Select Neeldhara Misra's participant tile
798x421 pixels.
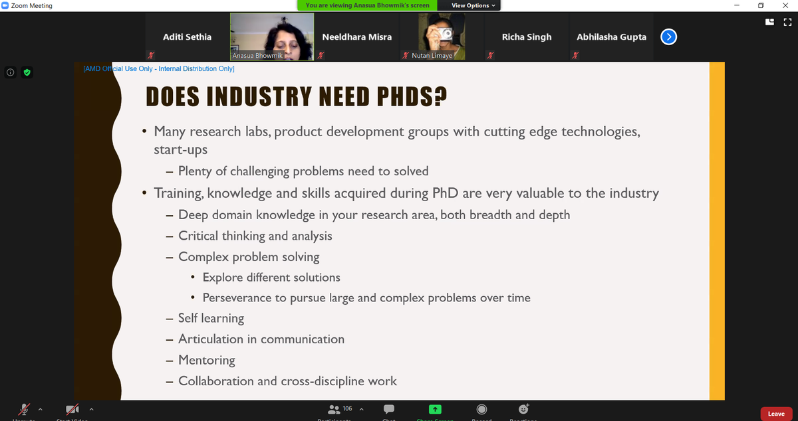[356, 37]
